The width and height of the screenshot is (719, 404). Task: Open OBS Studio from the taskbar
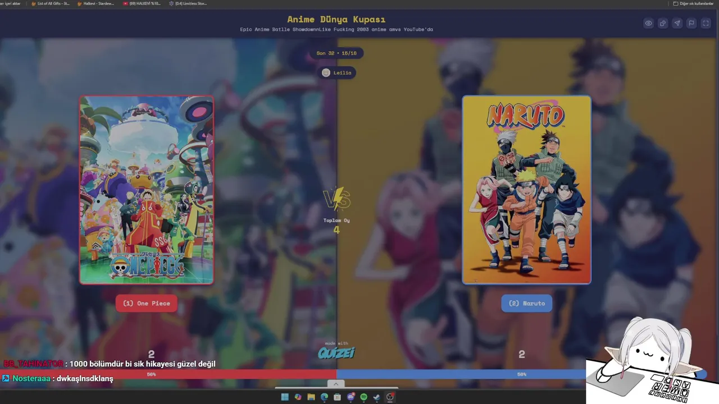[x=390, y=397]
